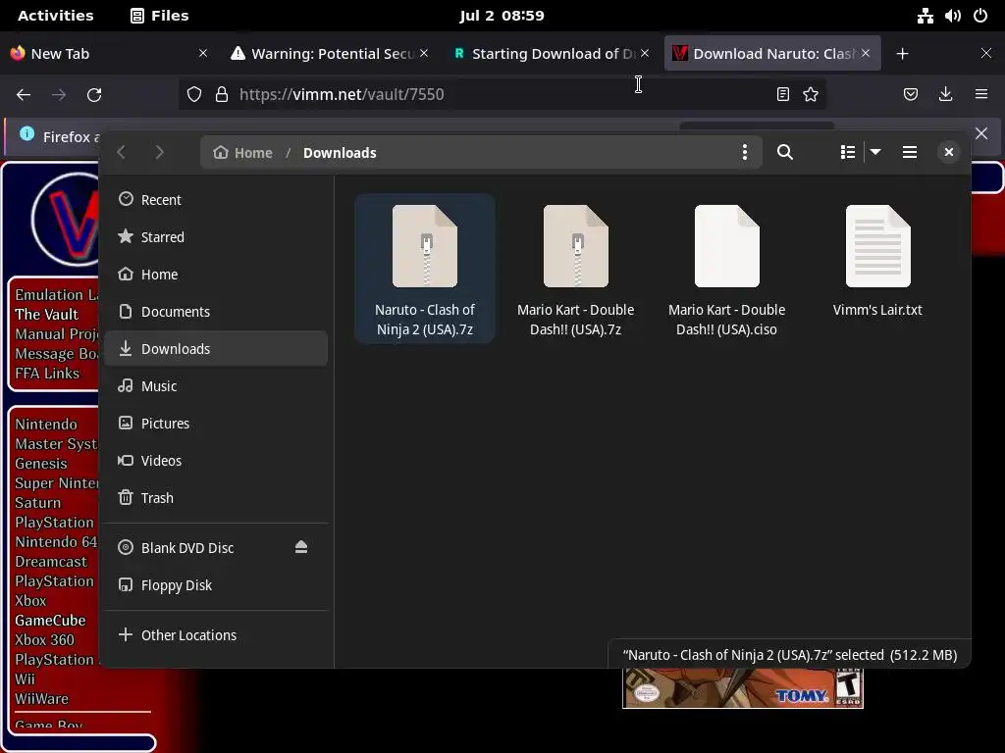Eject the Blank DVD Disc
Screen dimensions: 1005x753
click(x=301, y=547)
